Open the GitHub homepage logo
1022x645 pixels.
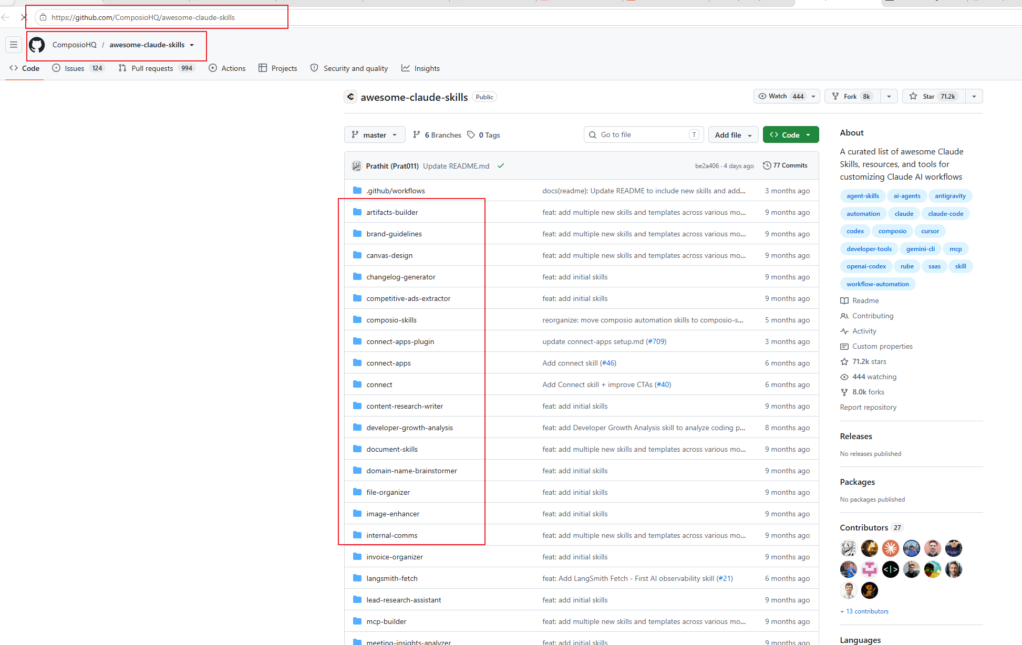click(x=37, y=45)
